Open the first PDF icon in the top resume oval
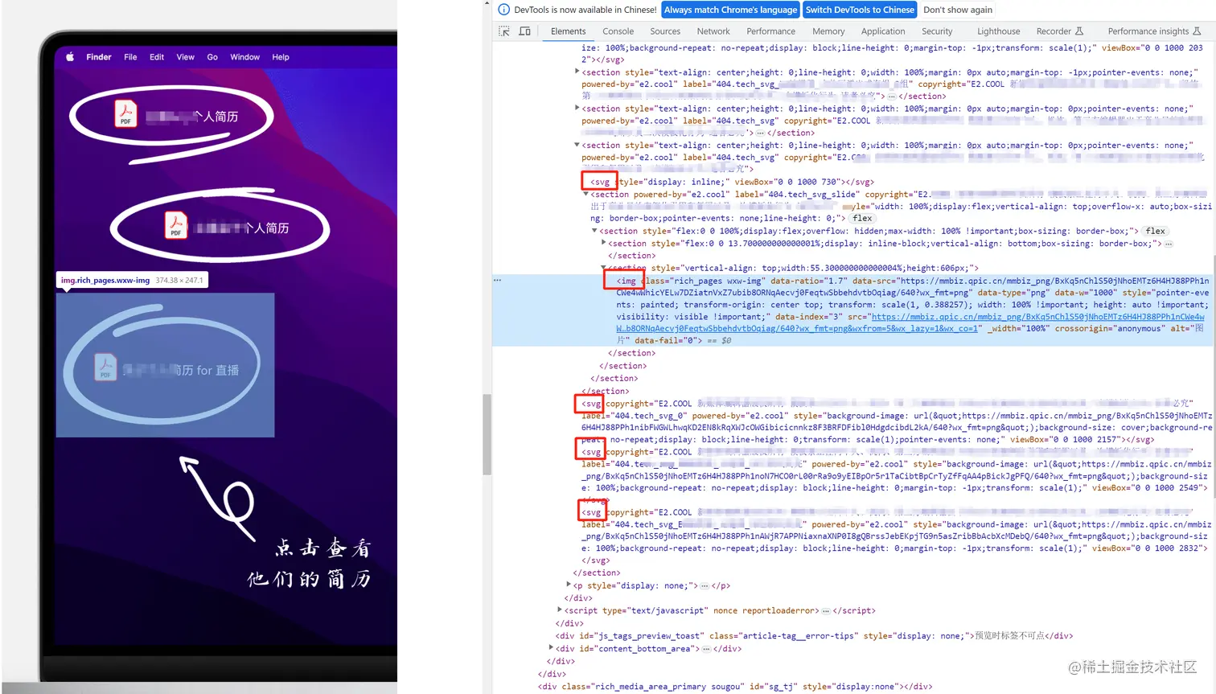The image size is (1216, 694). click(125, 114)
